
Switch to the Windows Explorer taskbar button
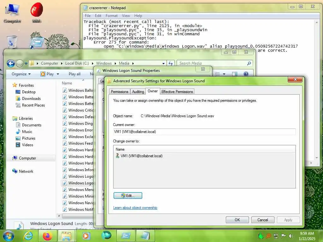[x=67, y=236]
